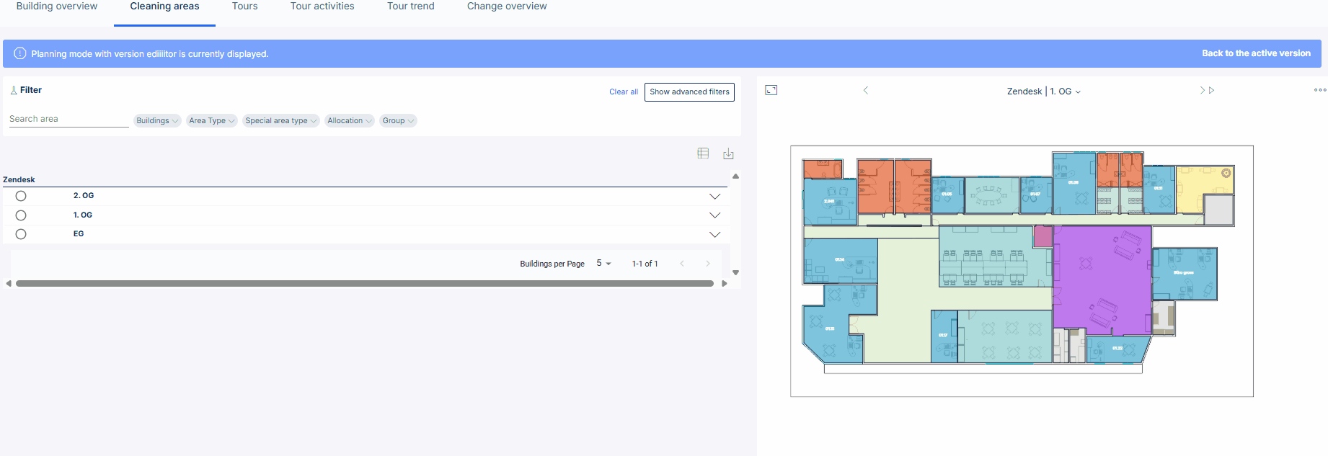Click the horizontal scrollbar under the table

(365, 283)
